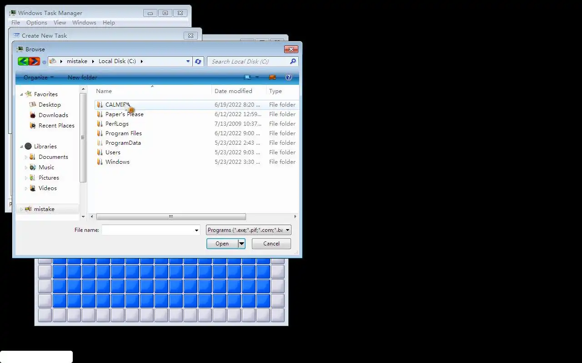Open the File name history dropdown
Image resolution: width=582 pixels, height=363 pixels.
point(196,230)
